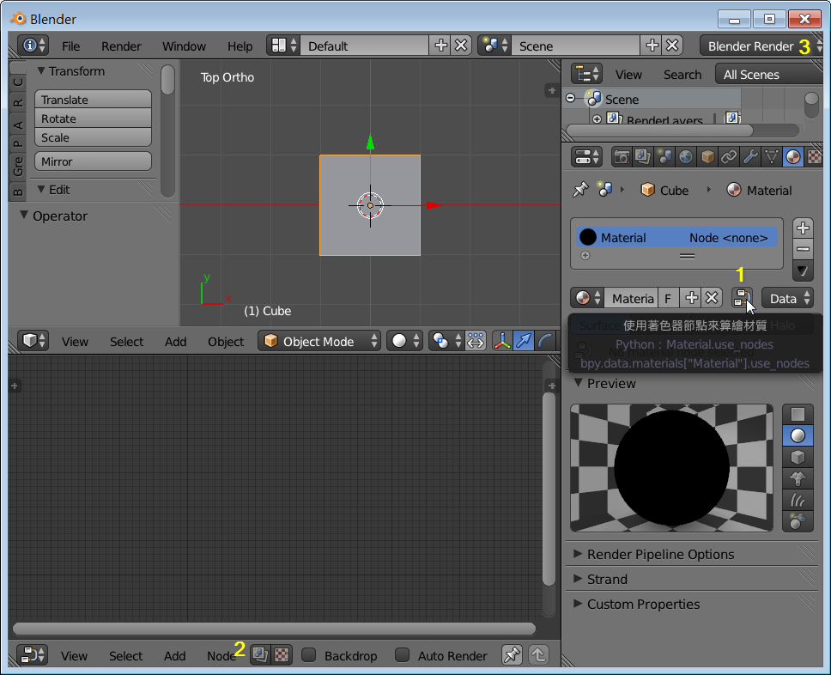
Task: Open node editor type selector
Action: (x=33, y=655)
